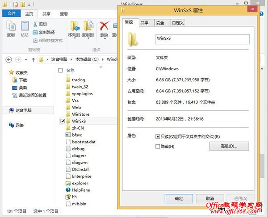Click the Copy to (复制到) folder icon
268x218 pixels.
(88, 26)
